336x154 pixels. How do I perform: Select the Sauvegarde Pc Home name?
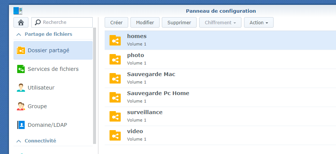point(158,93)
